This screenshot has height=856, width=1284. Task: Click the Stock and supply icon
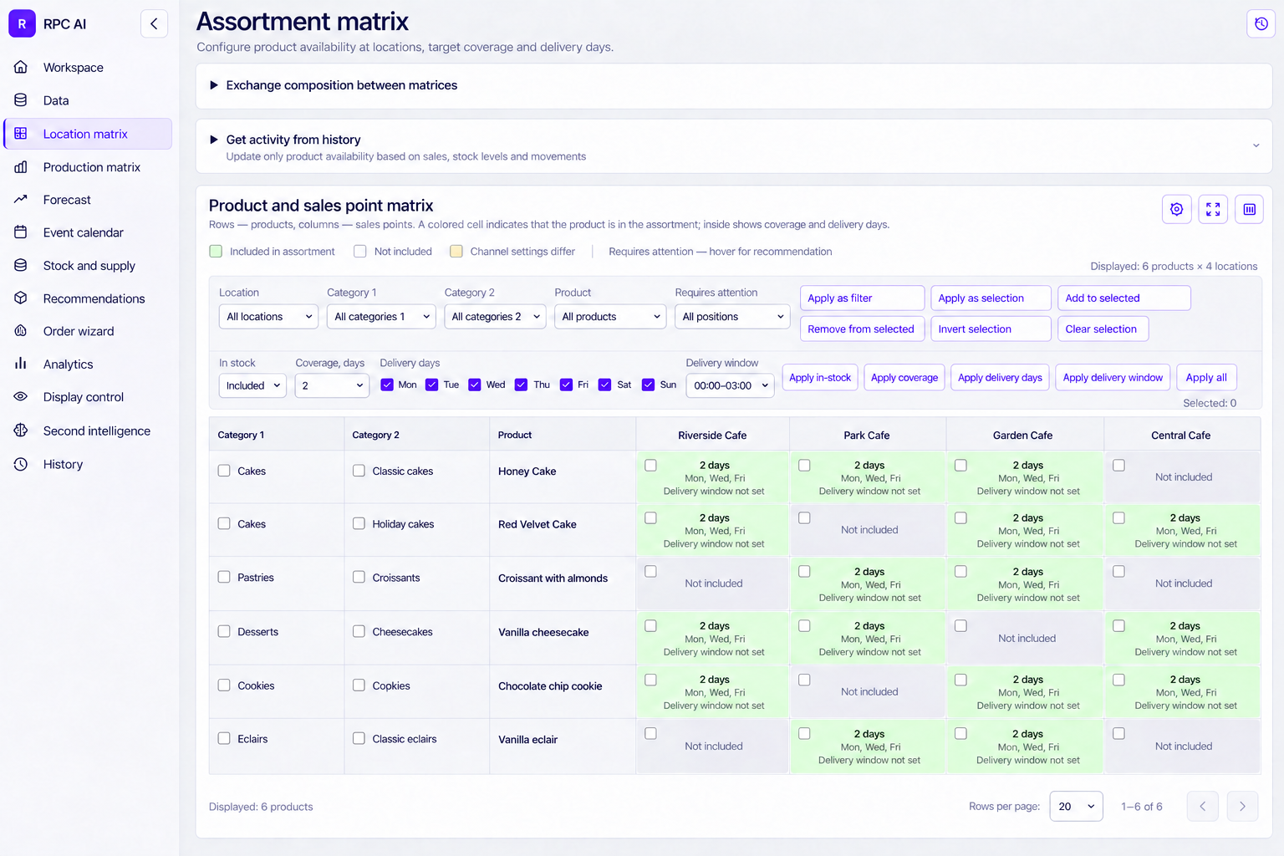pos(21,265)
